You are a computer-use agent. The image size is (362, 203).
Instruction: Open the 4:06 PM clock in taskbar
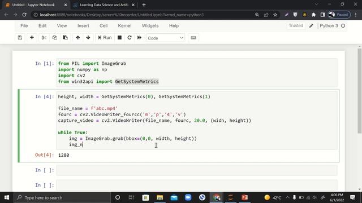coord(337,197)
